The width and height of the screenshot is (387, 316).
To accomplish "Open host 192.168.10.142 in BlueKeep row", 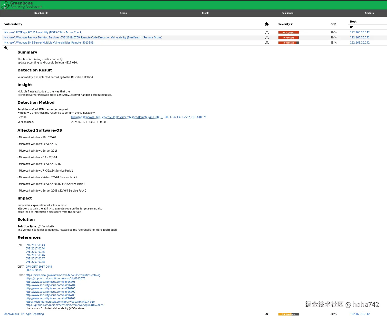I will (x=360, y=37).
